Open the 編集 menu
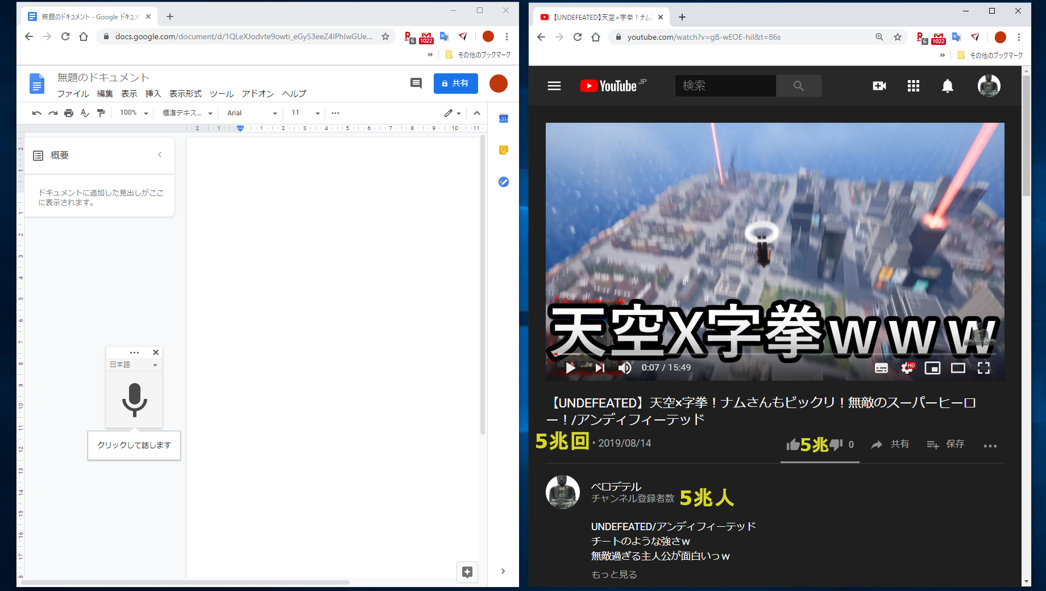The height and width of the screenshot is (591, 1046). 105,94
